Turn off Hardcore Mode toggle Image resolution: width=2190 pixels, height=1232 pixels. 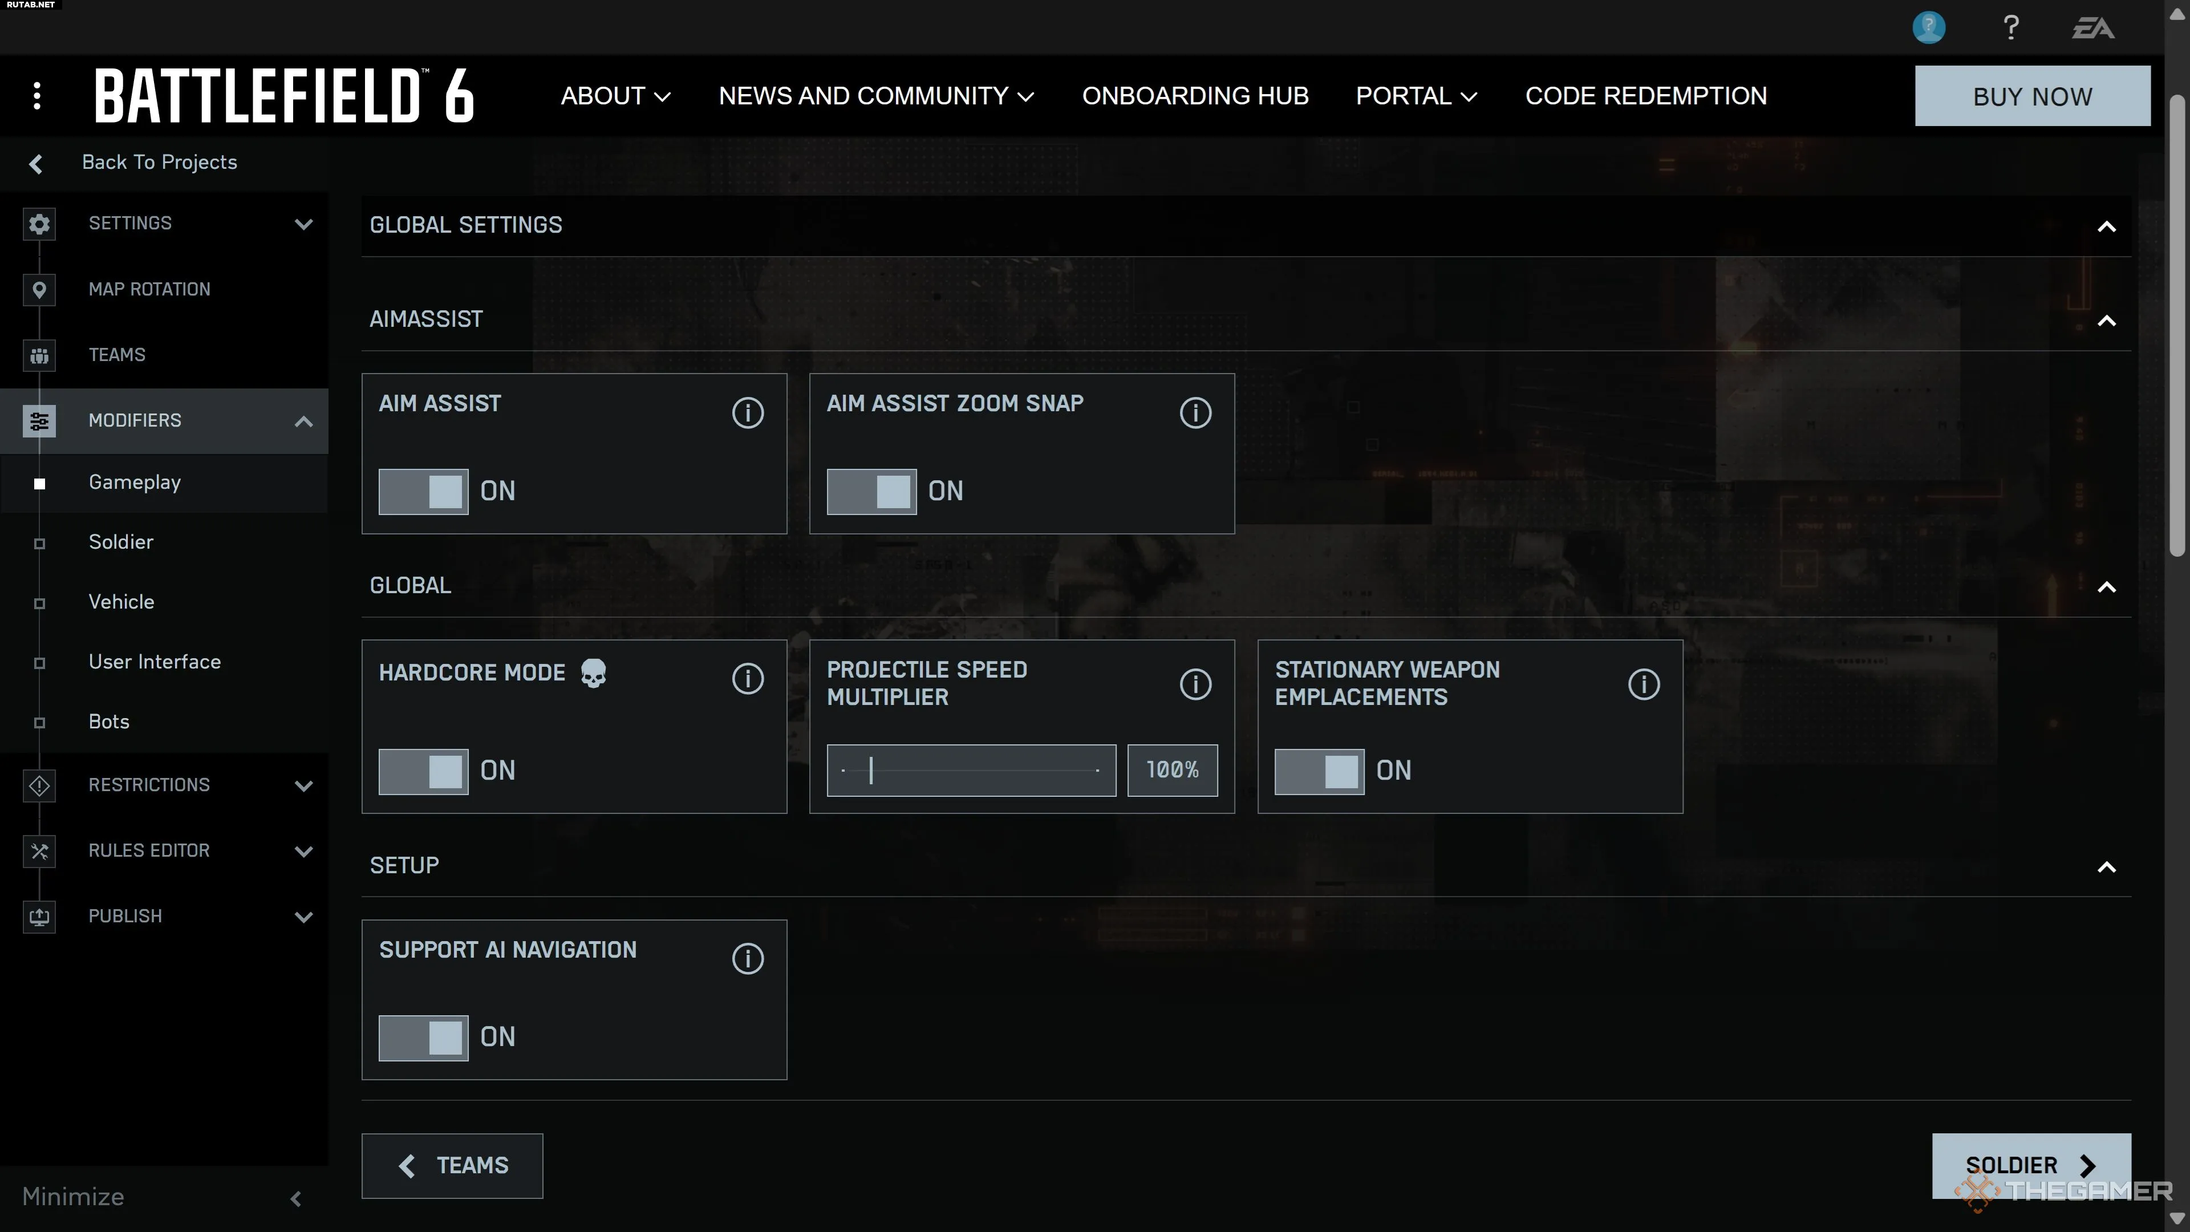[x=423, y=771]
